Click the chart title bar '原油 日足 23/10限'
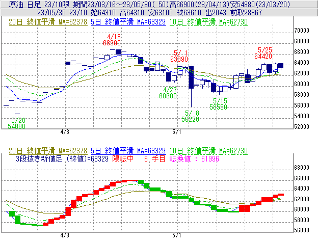Screen dimensions: 318x242 tap(159, 4)
